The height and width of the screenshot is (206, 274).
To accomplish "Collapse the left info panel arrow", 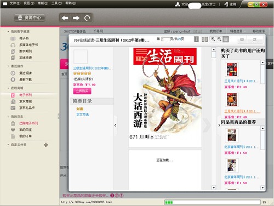I will [x=115, y=125].
